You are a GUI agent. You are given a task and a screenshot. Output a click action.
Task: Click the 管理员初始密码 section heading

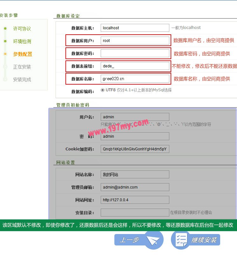tap(73, 105)
